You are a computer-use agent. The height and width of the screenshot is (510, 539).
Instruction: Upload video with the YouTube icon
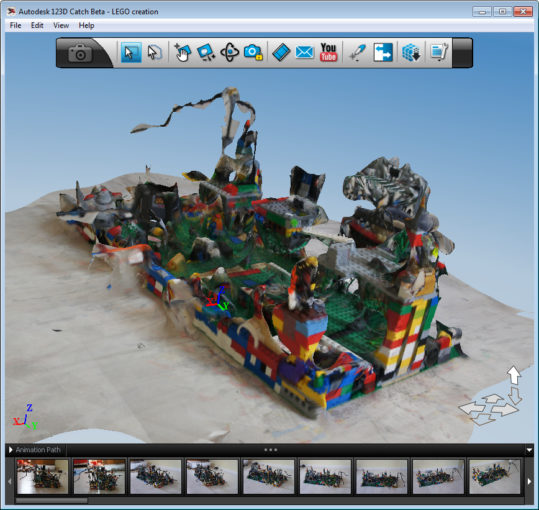click(328, 53)
